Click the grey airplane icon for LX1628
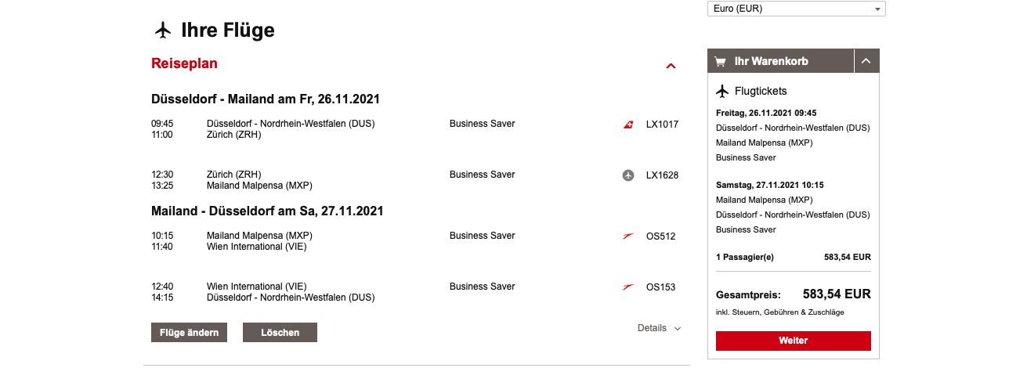 627,175
